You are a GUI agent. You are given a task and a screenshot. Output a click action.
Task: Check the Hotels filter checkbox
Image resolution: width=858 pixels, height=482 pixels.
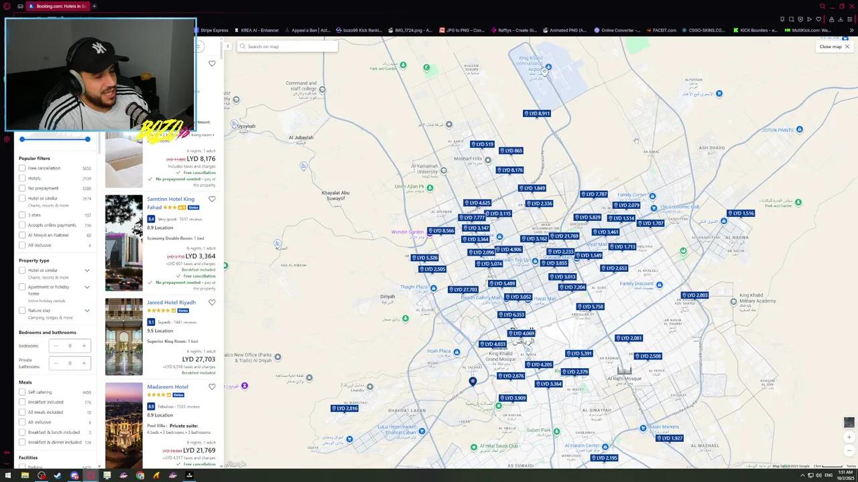click(22, 178)
